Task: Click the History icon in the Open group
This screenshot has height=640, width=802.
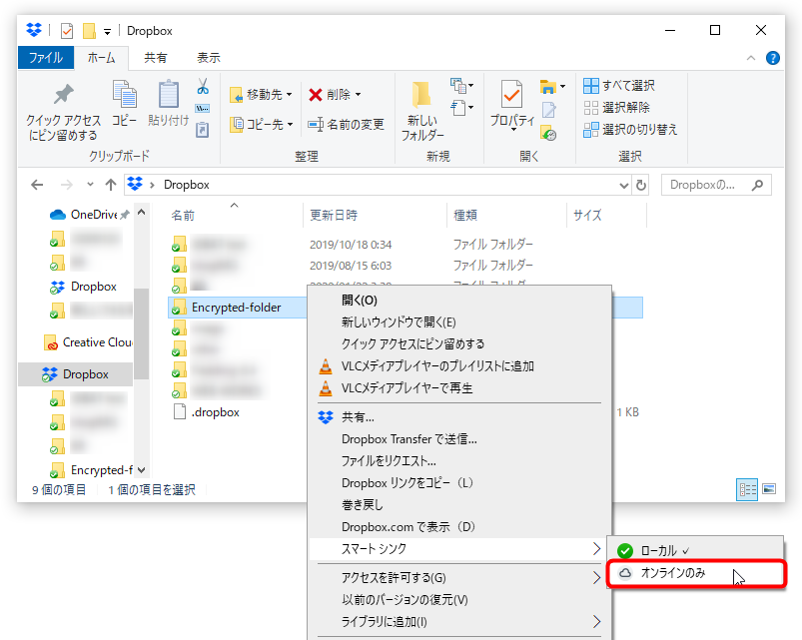Action: point(548,133)
